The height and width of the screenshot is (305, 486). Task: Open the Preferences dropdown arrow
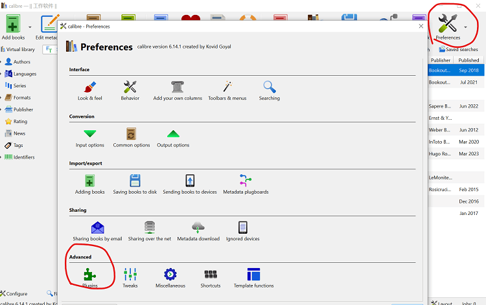(x=465, y=27)
